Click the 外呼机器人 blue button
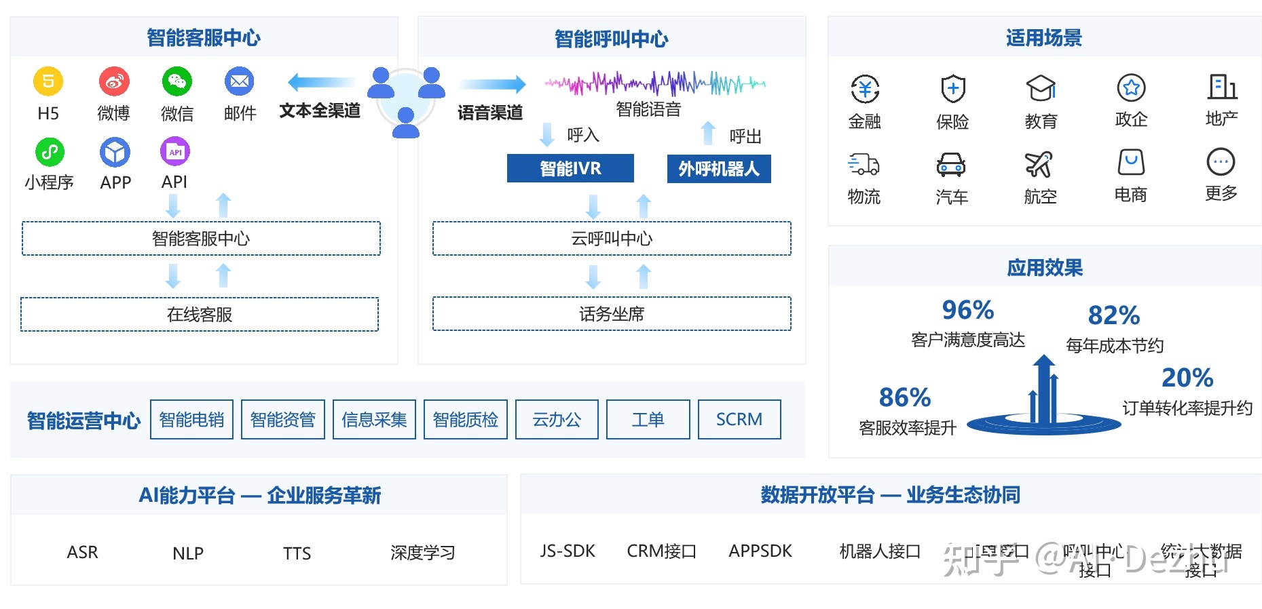The image size is (1262, 609). pyautogui.click(x=719, y=169)
